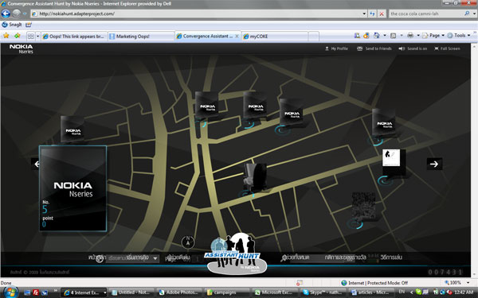Image resolution: width=478 pixels, height=298 pixels.
Task: Click the Nokia Nseries logo
Action: click(22, 48)
